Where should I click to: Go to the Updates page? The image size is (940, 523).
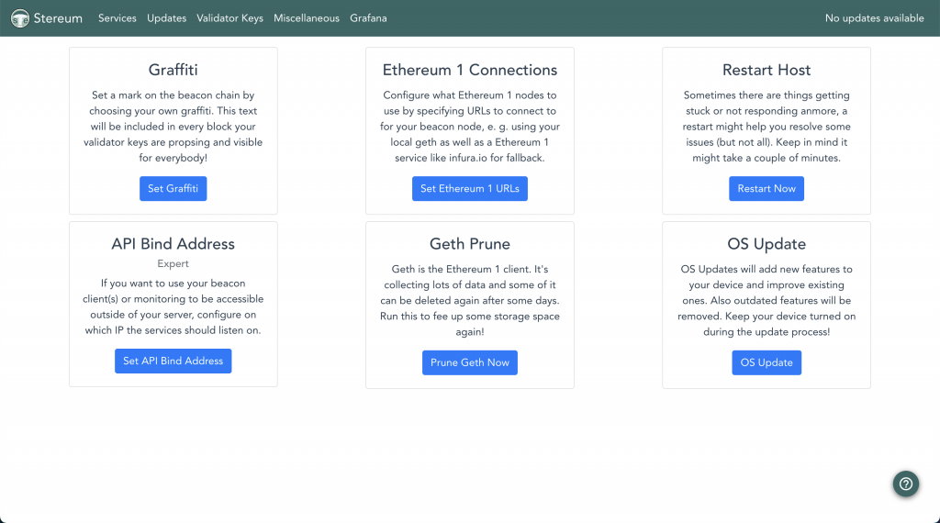tap(167, 18)
